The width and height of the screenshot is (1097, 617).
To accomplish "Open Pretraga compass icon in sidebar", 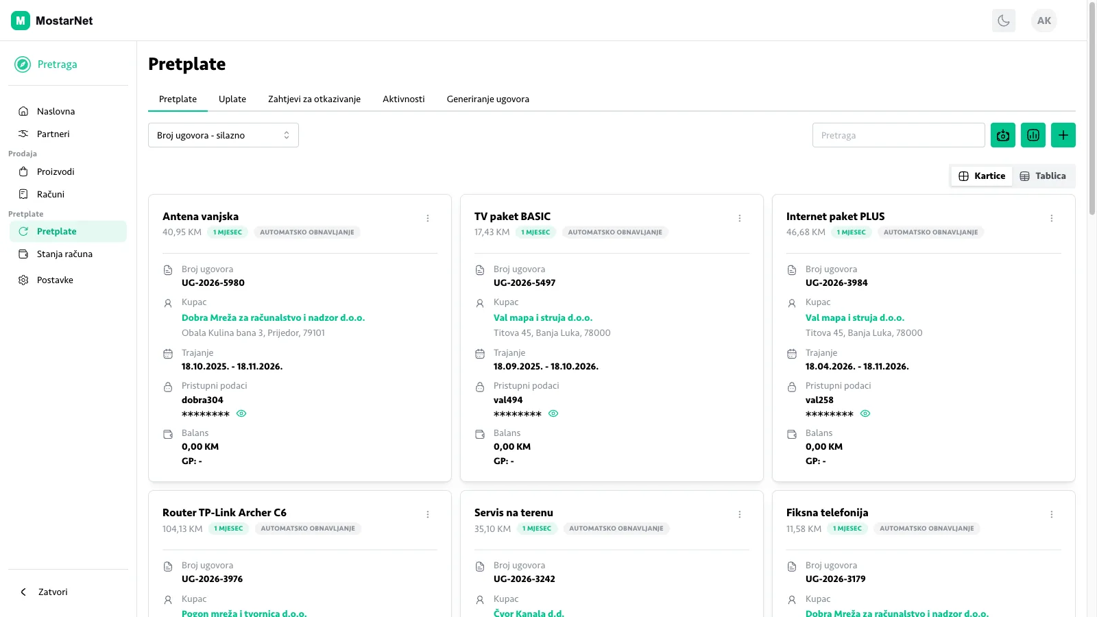I will point(23,64).
